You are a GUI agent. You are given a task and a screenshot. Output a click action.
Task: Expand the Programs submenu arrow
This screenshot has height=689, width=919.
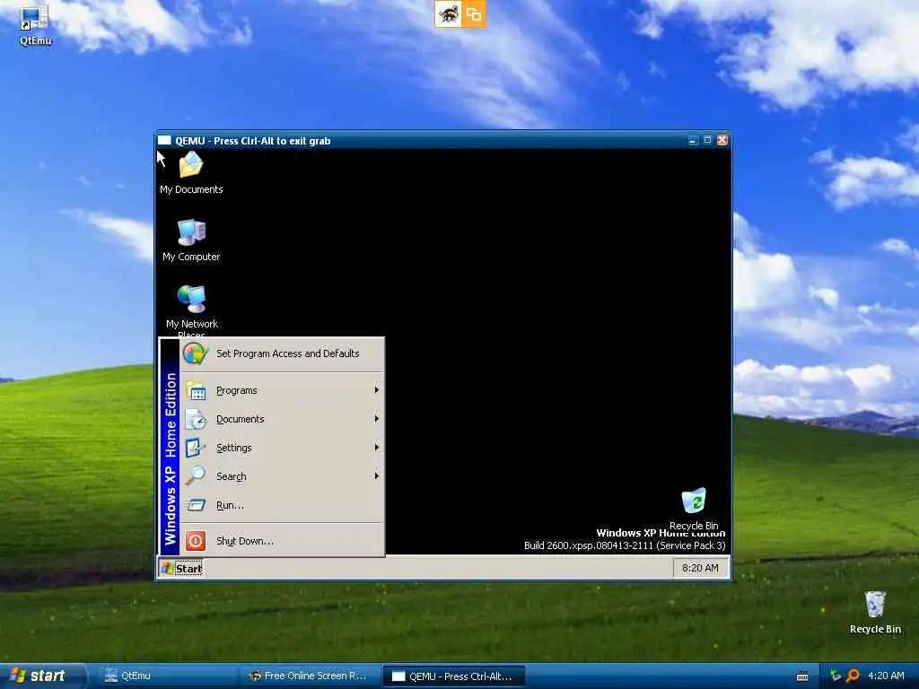(x=377, y=390)
